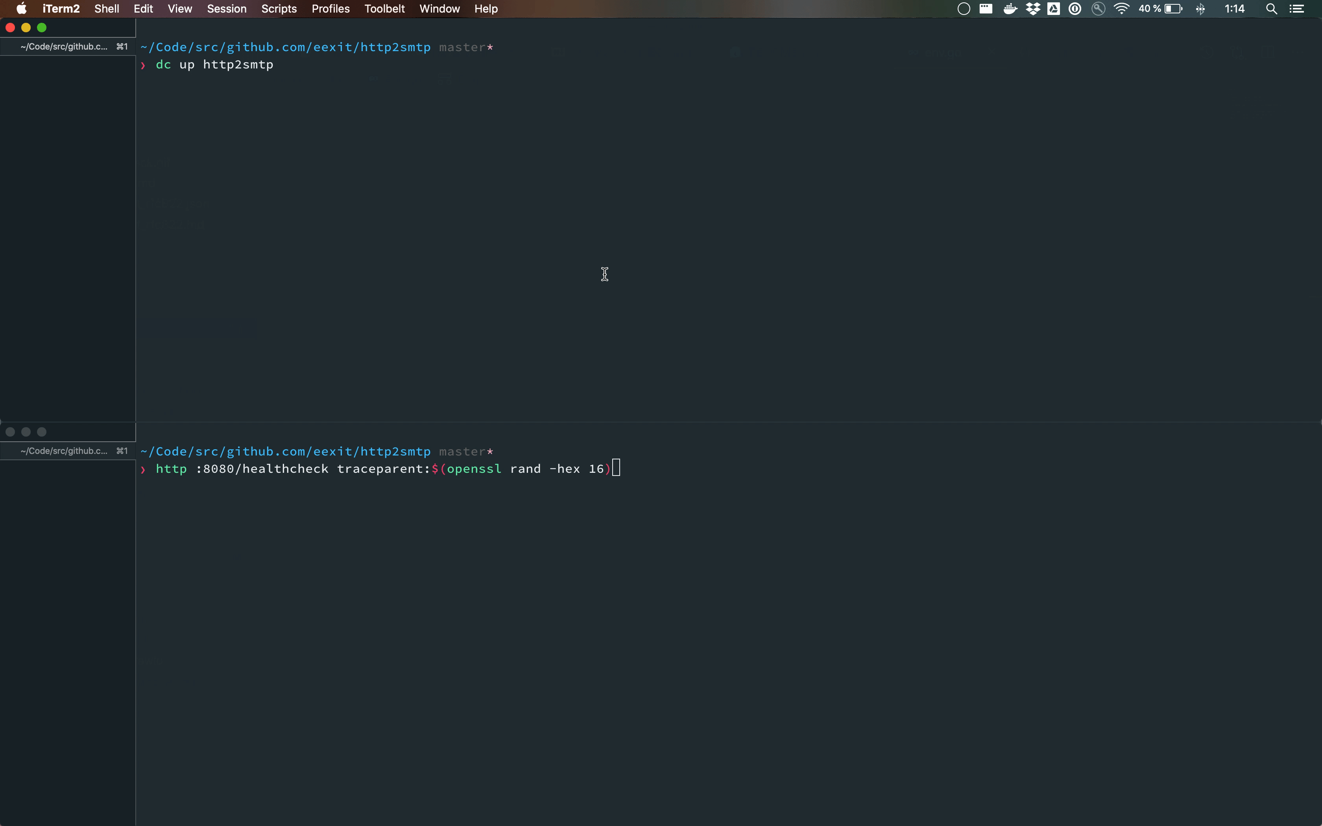Image resolution: width=1322 pixels, height=826 pixels.
Task: Enable fullscreen via View menu
Action: 180,9
